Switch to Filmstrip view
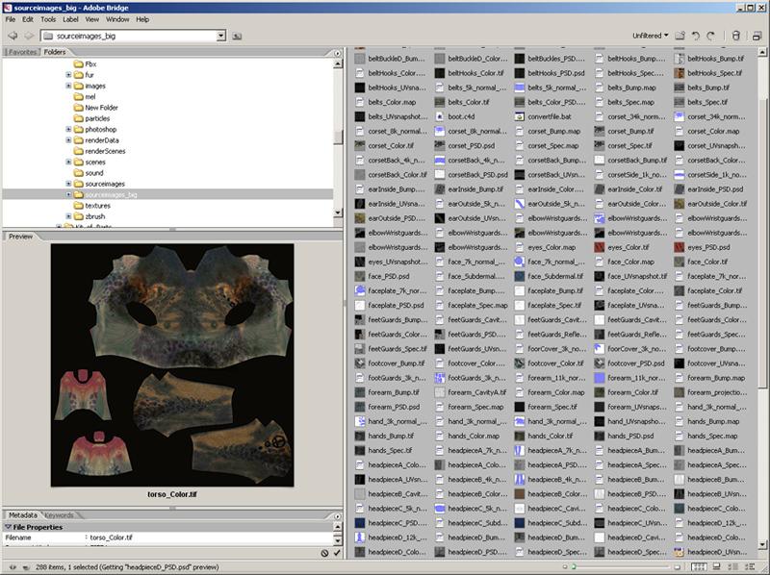The image size is (770, 575). pyautogui.click(x=716, y=566)
